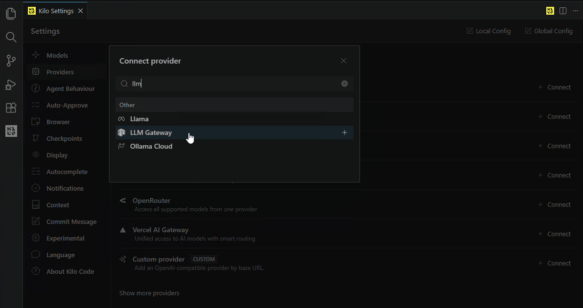Select Ollama Cloud provider

(x=234, y=146)
